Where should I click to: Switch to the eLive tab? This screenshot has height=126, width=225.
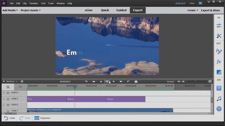[x=89, y=10]
